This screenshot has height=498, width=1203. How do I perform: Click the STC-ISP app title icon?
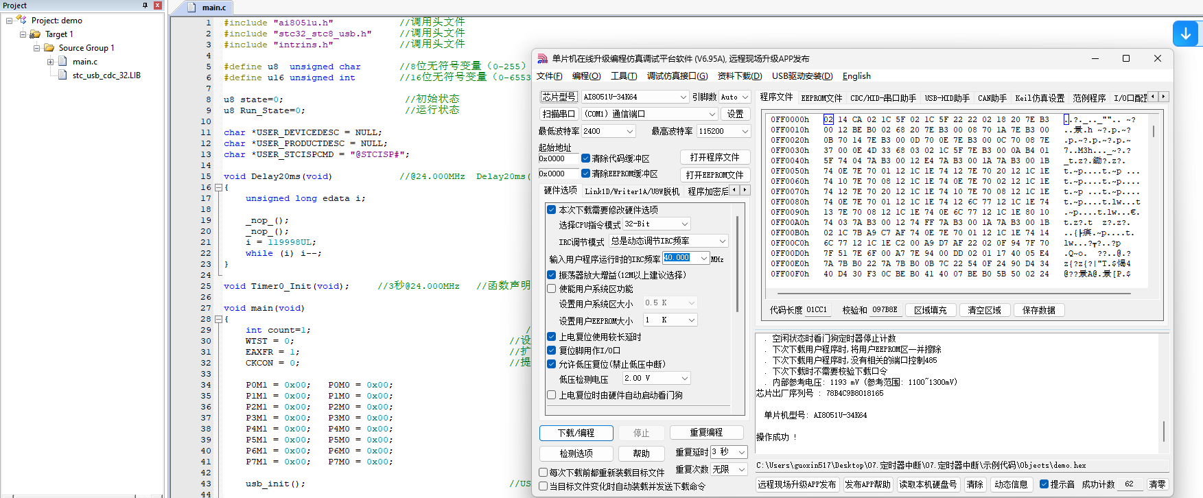click(543, 58)
